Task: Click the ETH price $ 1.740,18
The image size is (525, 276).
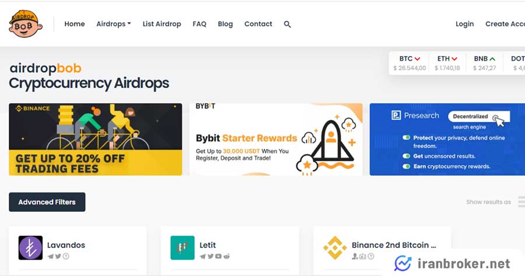Action: point(447,68)
